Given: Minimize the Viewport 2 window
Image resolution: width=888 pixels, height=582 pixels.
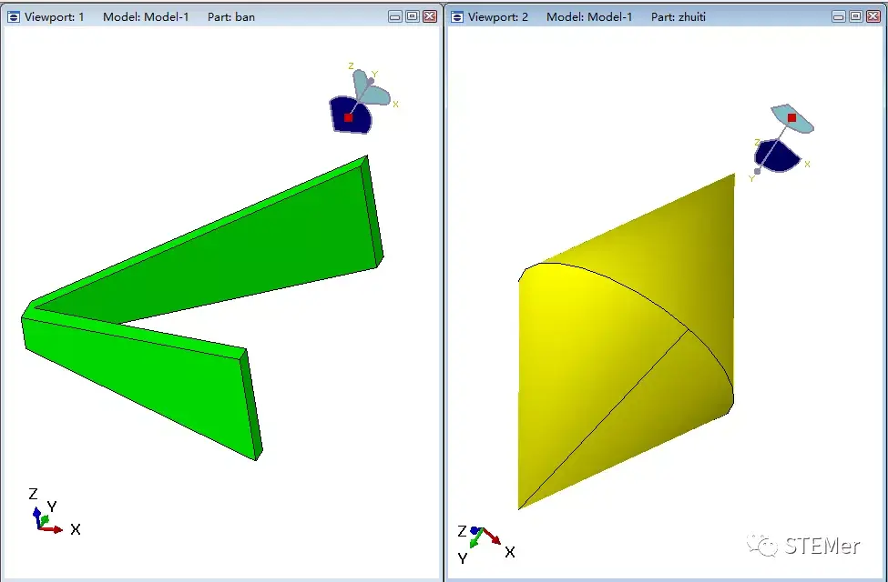Looking at the screenshot, I should [x=839, y=17].
